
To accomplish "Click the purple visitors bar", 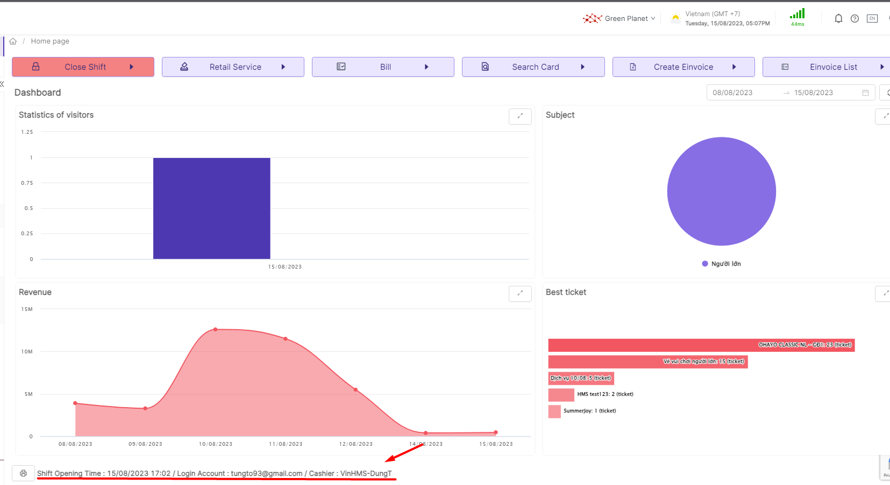I will [x=211, y=208].
